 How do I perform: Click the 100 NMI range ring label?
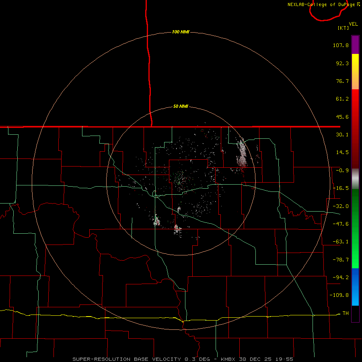tap(181, 32)
